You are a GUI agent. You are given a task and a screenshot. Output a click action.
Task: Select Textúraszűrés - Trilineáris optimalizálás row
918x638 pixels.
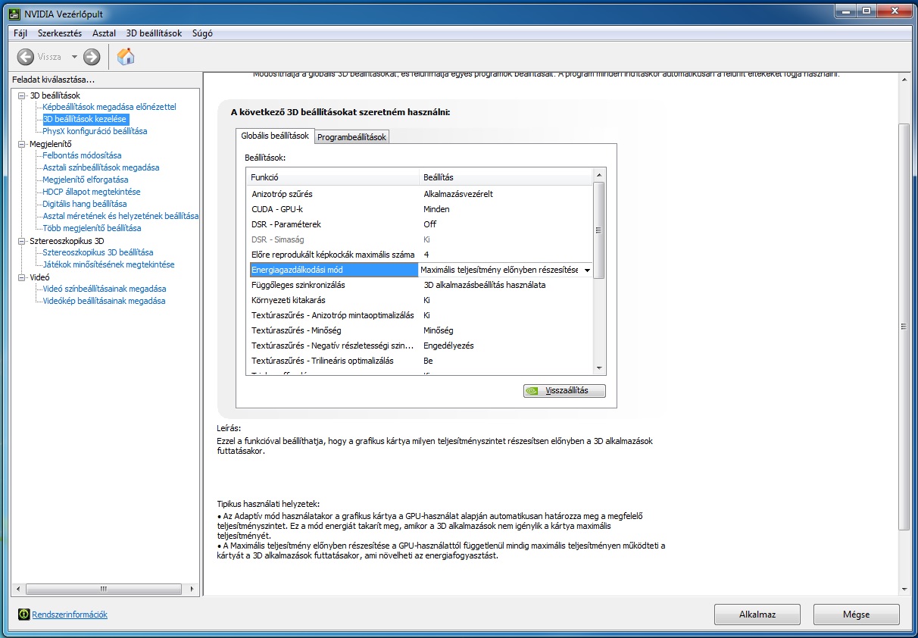pyautogui.click(x=420, y=361)
